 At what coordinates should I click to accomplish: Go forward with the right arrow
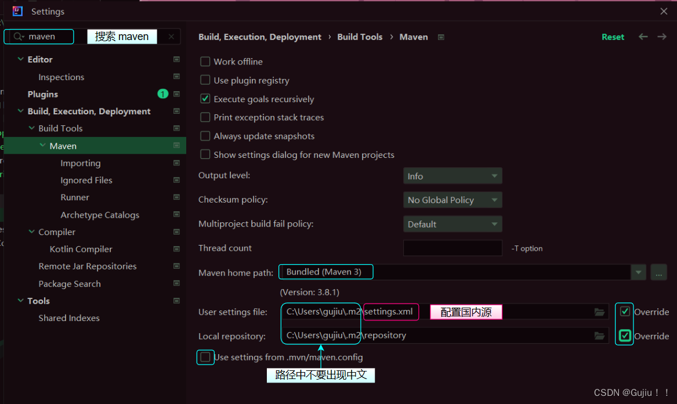[x=662, y=37]
